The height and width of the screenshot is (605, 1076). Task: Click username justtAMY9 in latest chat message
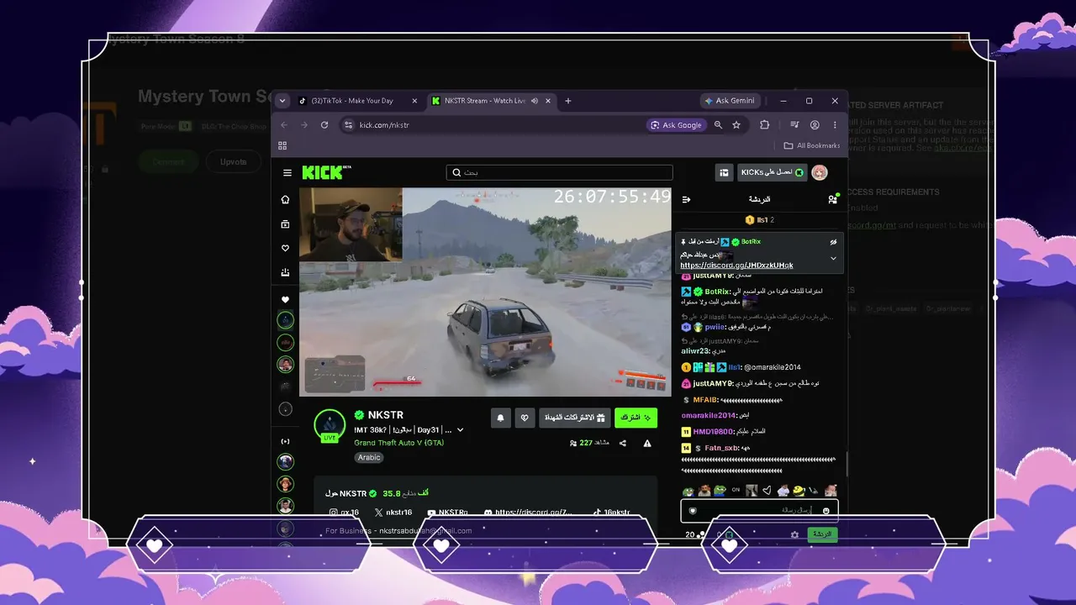713,383
